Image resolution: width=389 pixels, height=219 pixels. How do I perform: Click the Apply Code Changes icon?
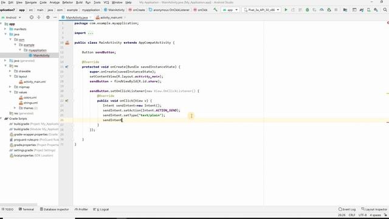pos(300,10)
